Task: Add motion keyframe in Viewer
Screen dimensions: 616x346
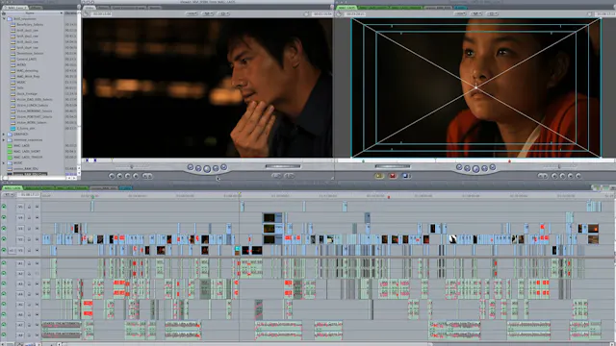Action: [128, 176]
